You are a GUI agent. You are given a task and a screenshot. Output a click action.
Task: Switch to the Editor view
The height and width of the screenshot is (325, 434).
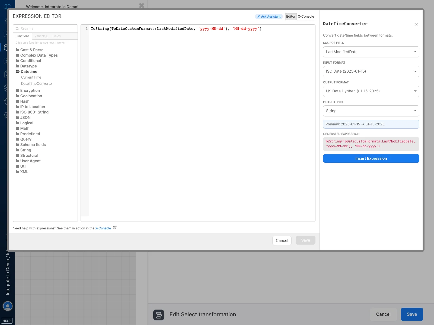point(291,17)
